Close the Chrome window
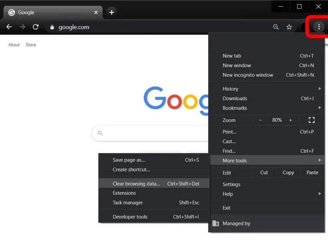The width and height of the screenshot is (328, 241). (318, 6)
